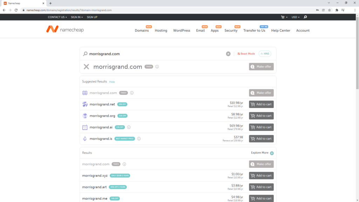Toggle the HNS search option

[x=265, y=54]
